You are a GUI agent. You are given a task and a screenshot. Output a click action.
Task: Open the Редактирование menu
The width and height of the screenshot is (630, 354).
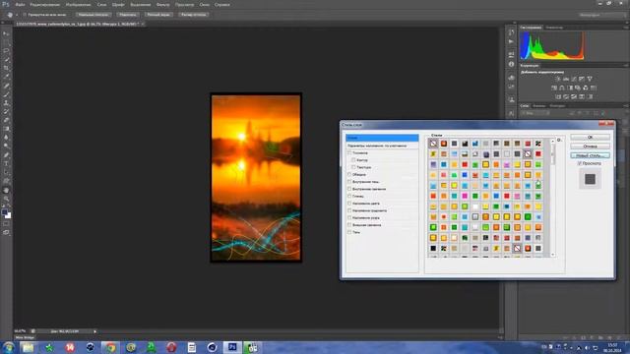coord(45,4)
